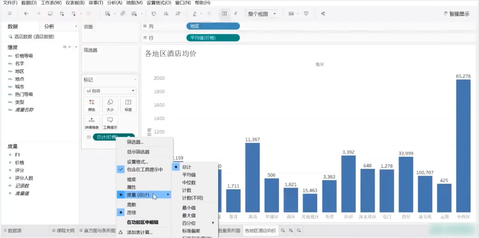The image size is (479, 238).
Task: Open the 课程大纲 sheet tab
Action: pyautogui.click(x=63, y=231)
